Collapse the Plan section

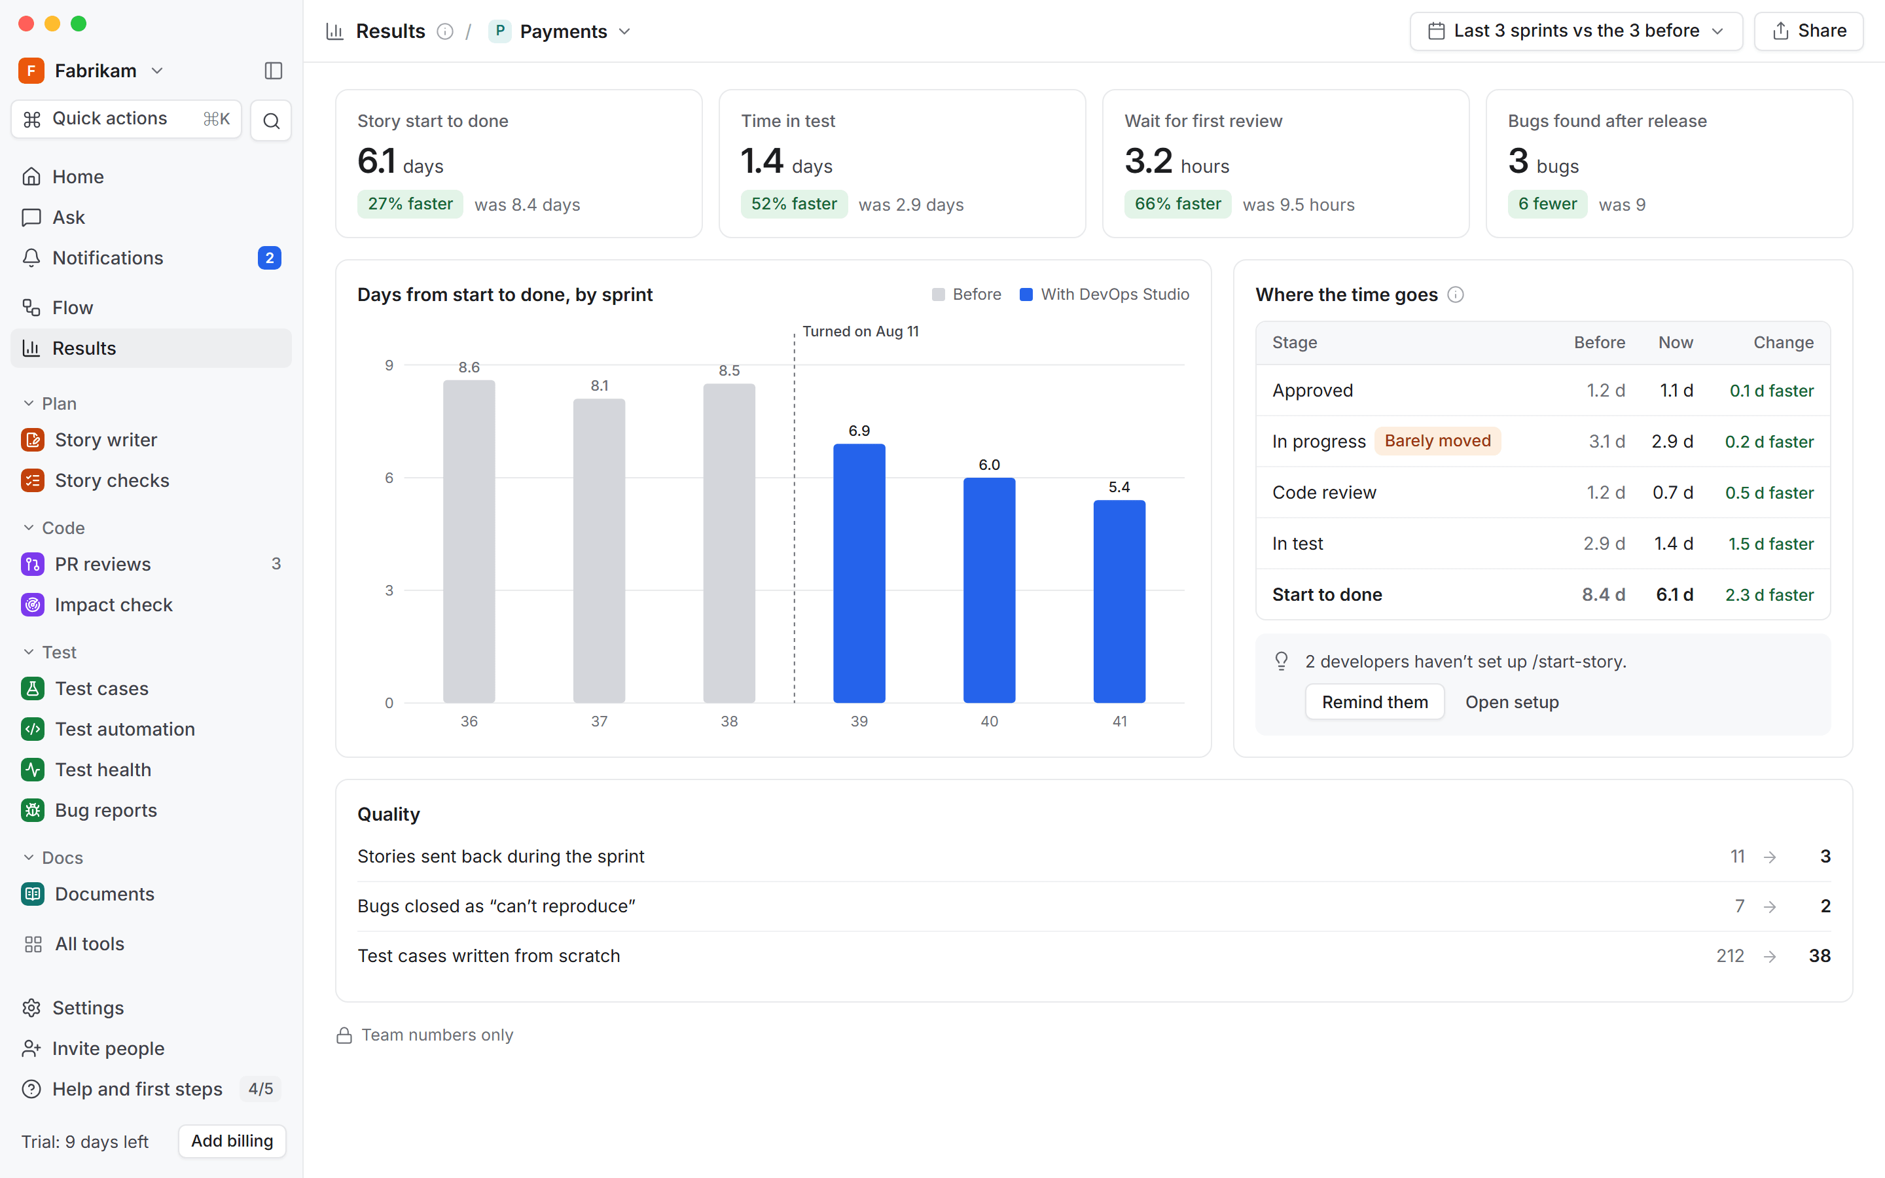[x=49, y=404]
